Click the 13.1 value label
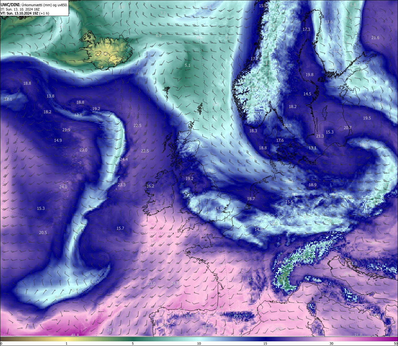Screen dimensions: 398x346 click(x=312, y=148)
